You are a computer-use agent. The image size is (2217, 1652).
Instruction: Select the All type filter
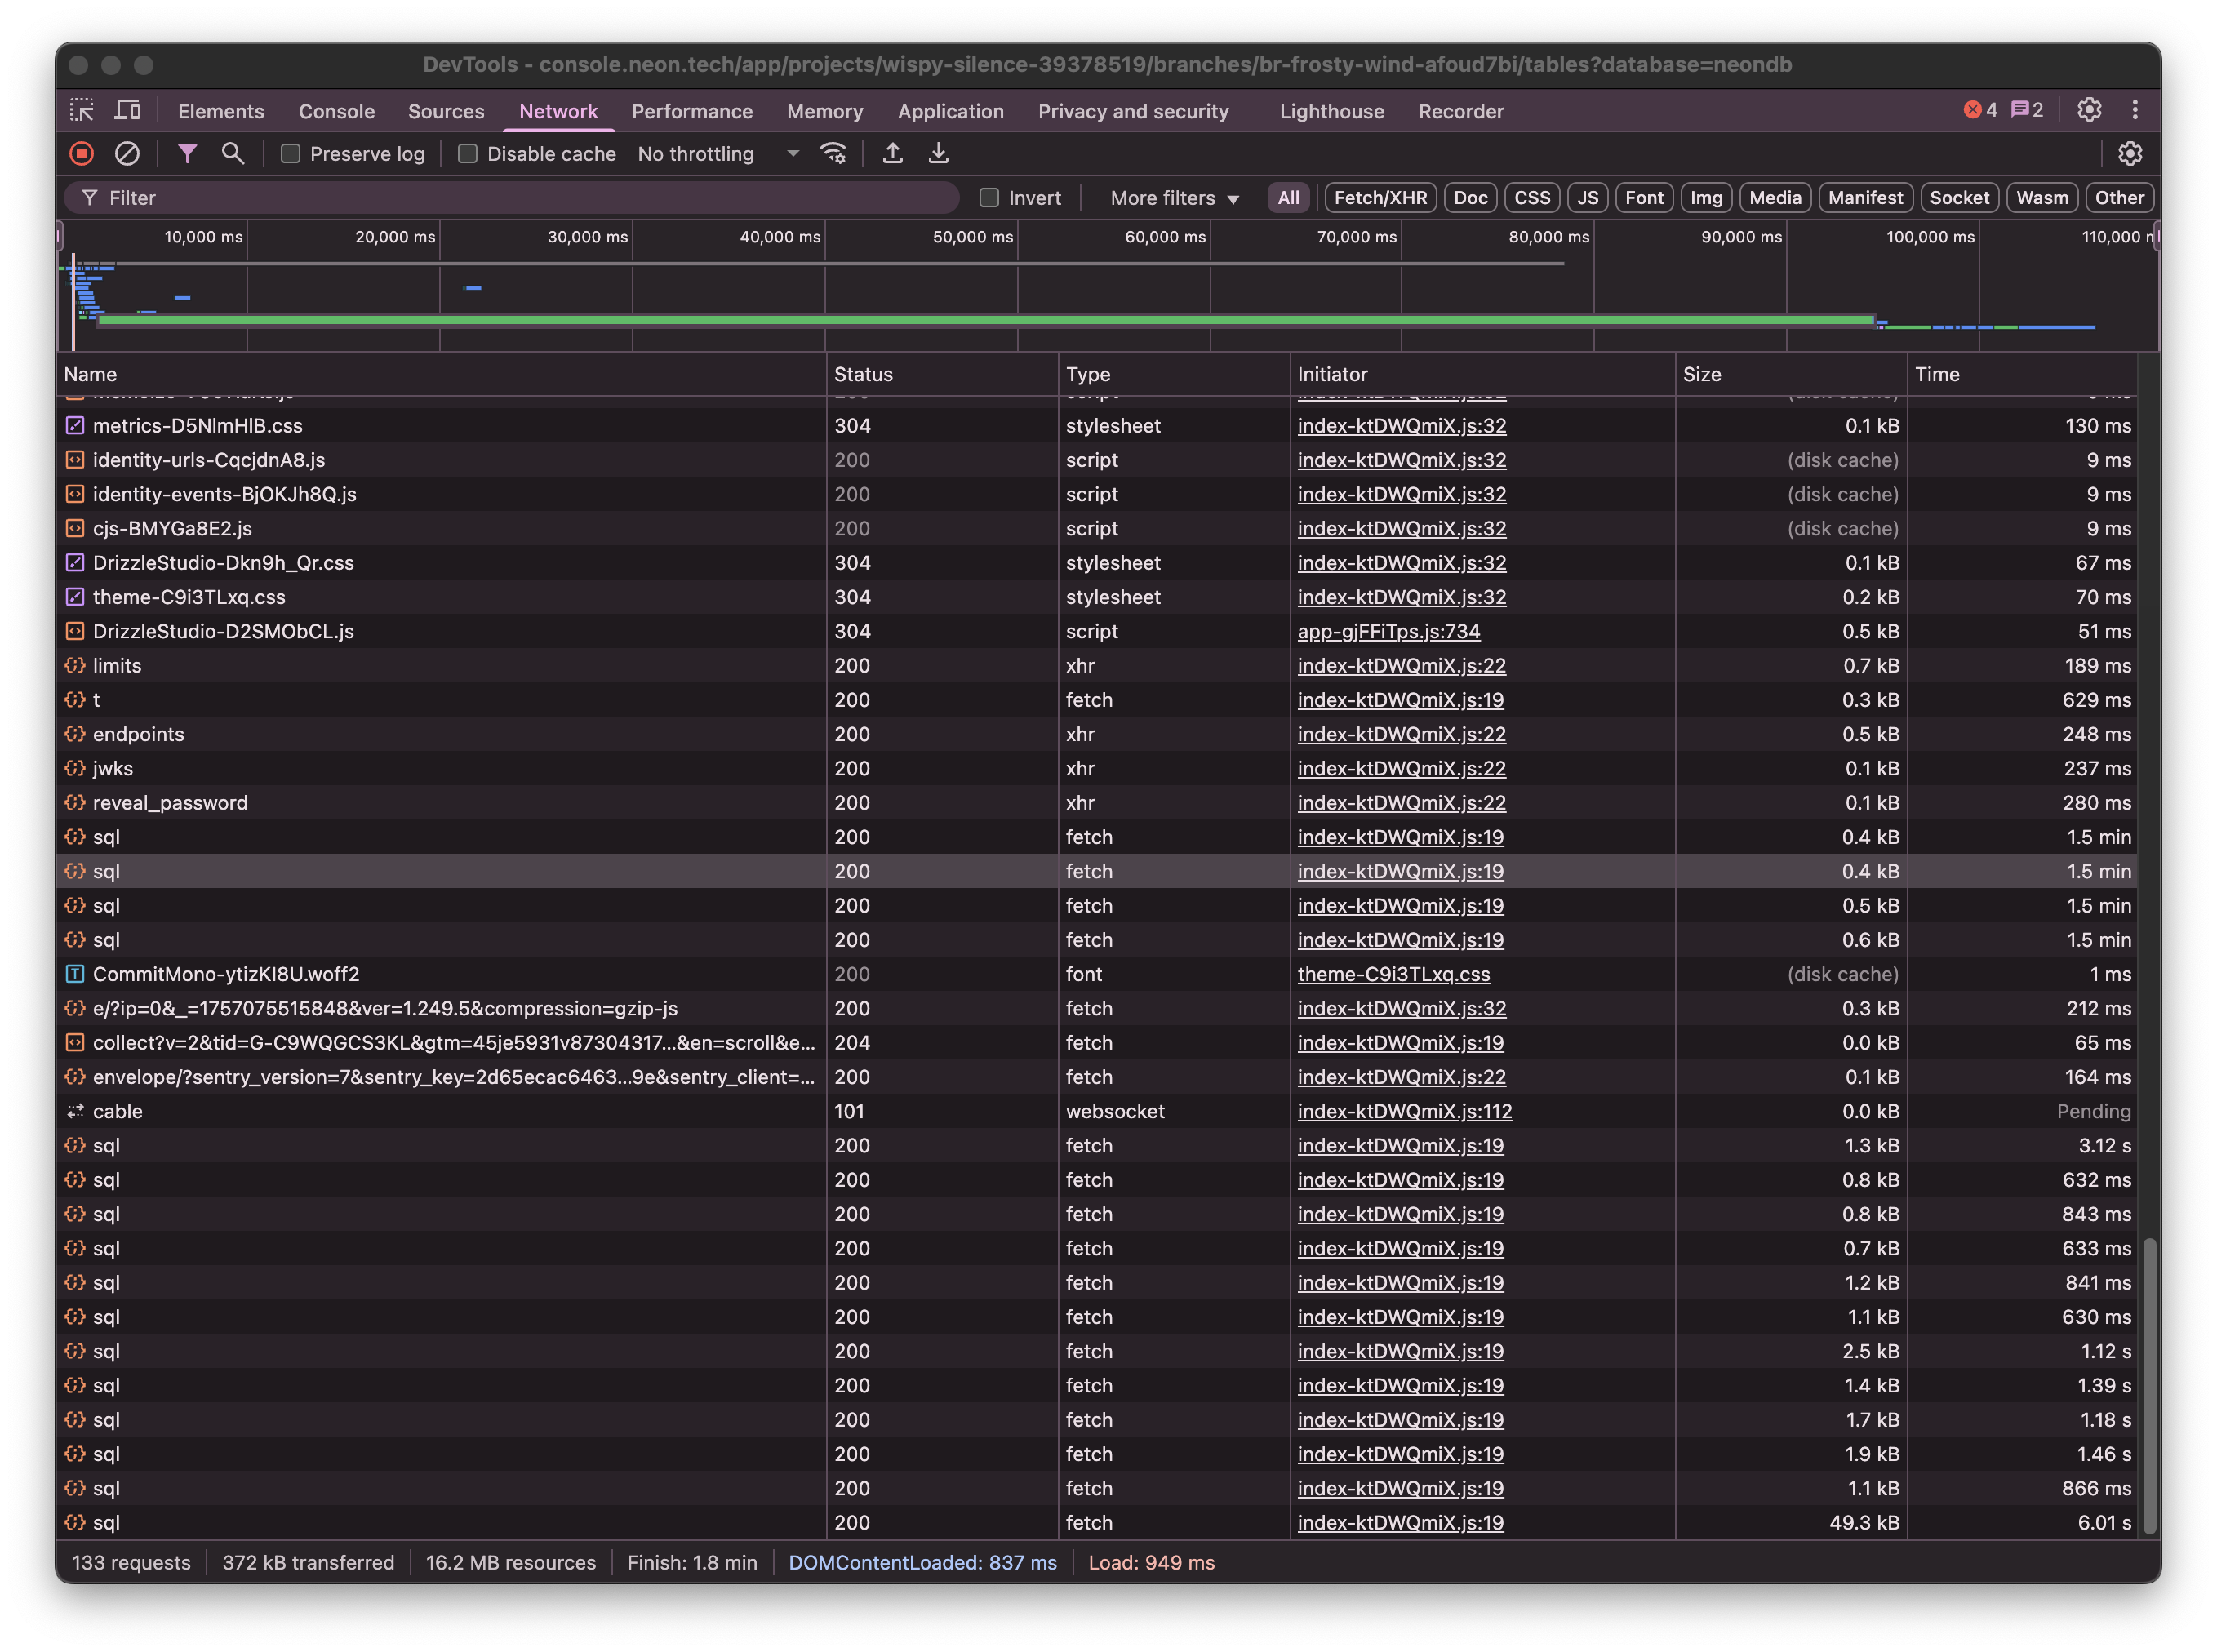pos(1288,197)
